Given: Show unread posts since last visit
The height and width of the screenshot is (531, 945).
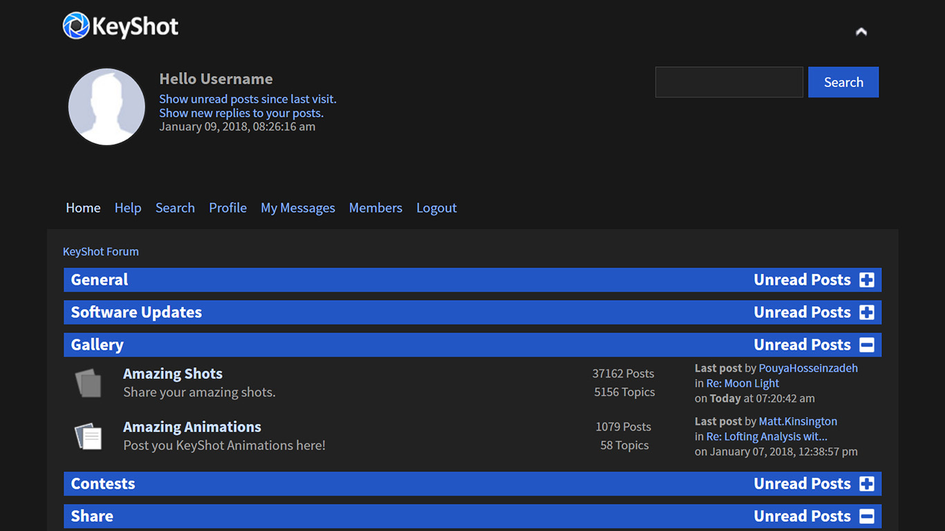Looking at the screenshot, I should pyautogui.click(x=248, y=99).
